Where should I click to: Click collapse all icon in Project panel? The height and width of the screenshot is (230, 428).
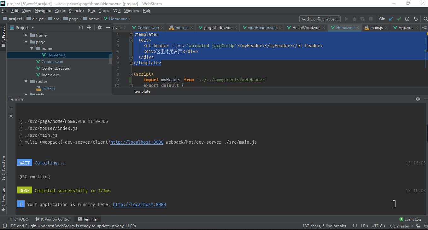tap(89, 27)
